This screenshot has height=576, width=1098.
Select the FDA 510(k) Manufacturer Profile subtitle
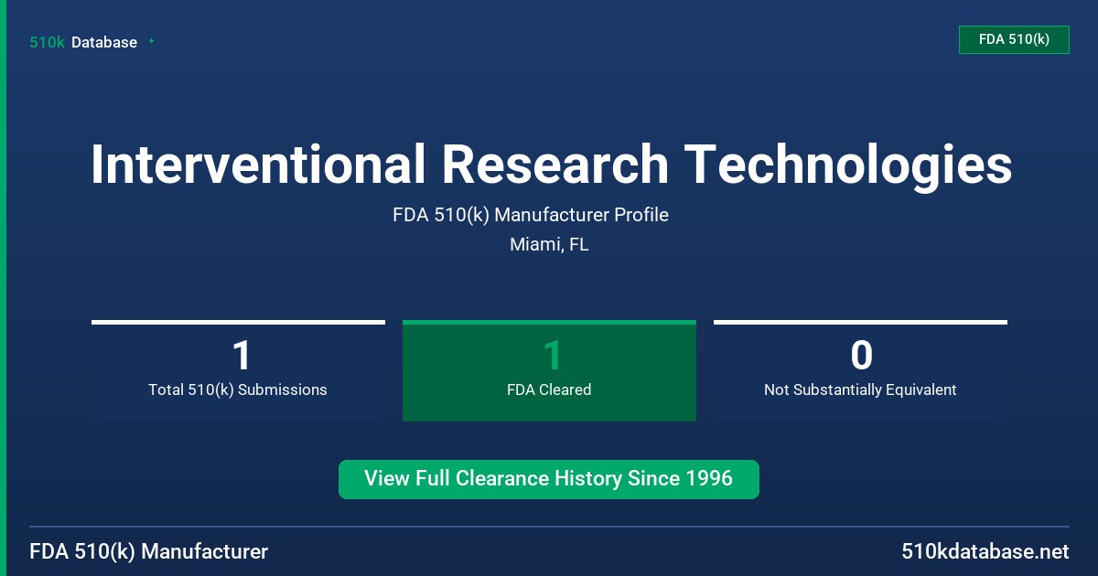coord(531,215)
